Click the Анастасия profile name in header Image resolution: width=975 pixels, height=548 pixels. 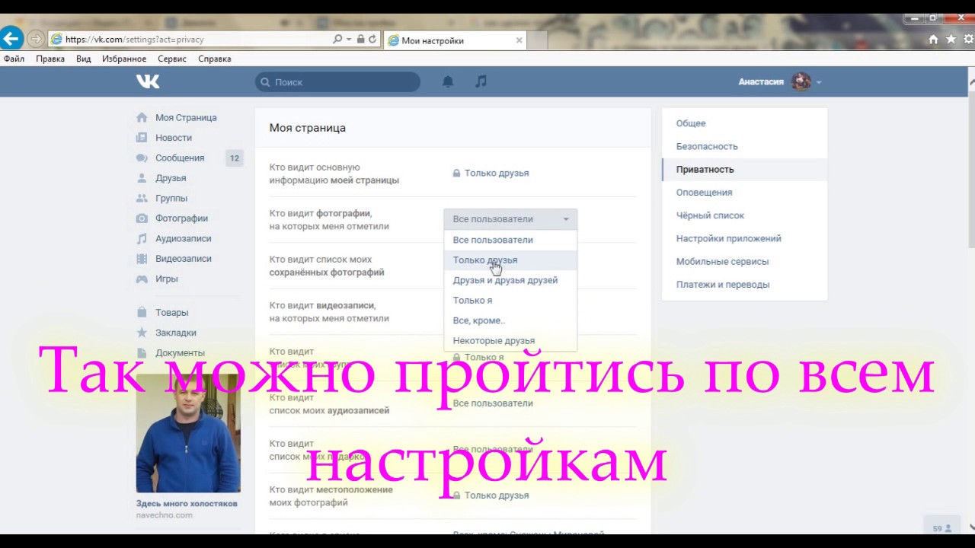761,82
